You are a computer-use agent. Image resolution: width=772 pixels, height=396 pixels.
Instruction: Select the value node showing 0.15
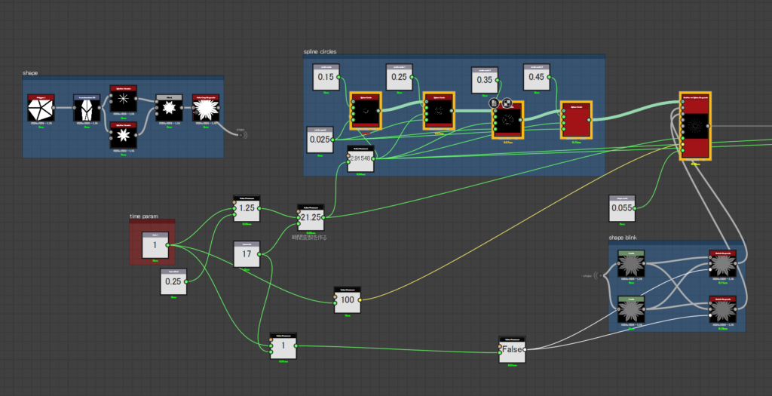326,77
